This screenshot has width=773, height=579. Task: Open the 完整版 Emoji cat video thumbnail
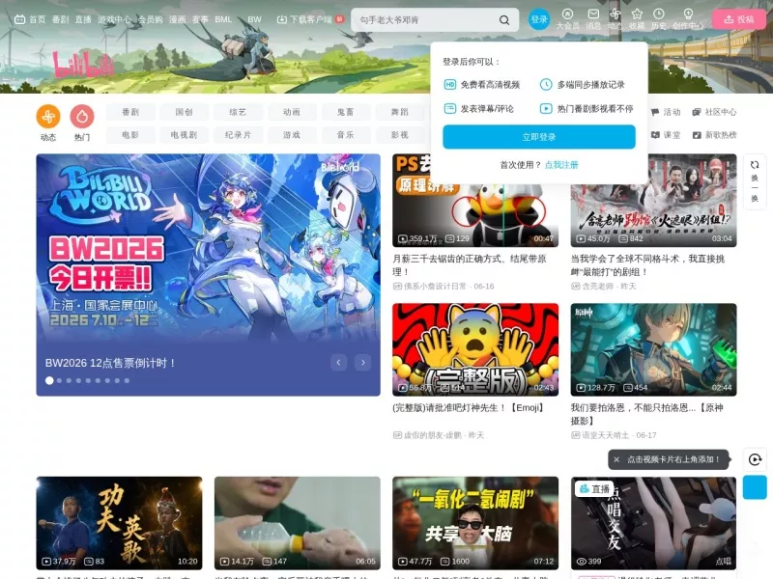(x=475, y=349)
